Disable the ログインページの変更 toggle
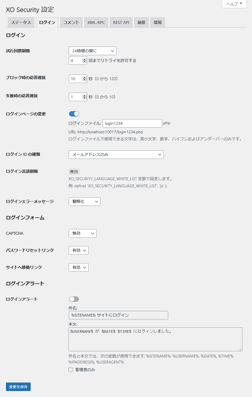 tap(74, 114)
